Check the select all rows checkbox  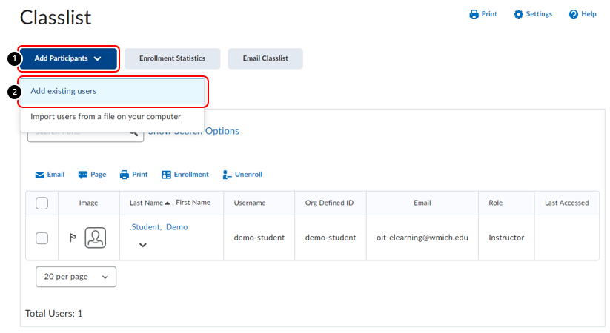point(42,203)
